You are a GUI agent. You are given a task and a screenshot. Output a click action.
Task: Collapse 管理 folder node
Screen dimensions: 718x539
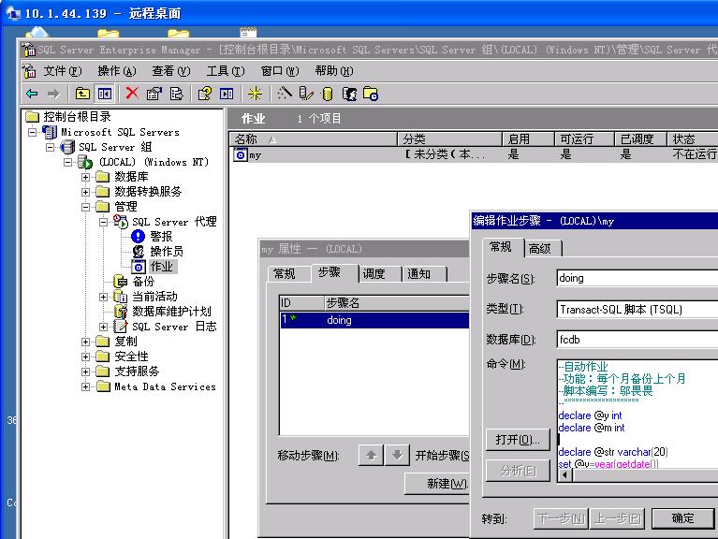85,208
